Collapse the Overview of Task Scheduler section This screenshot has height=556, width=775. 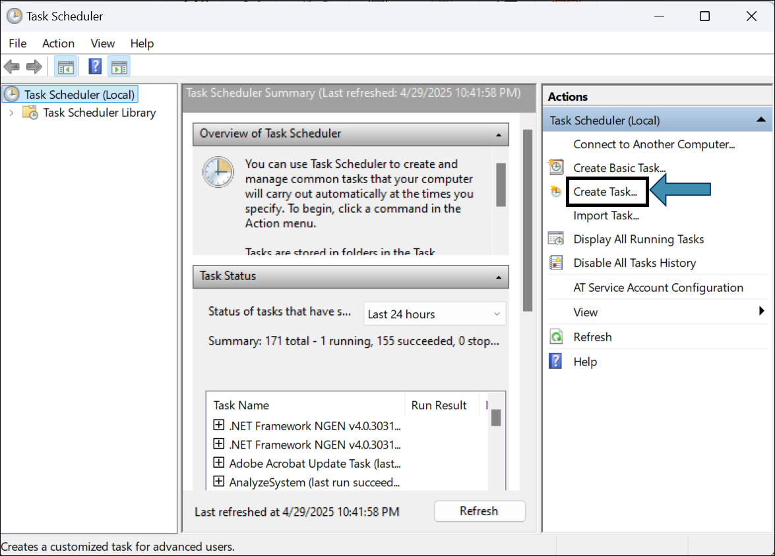point(498,134)
